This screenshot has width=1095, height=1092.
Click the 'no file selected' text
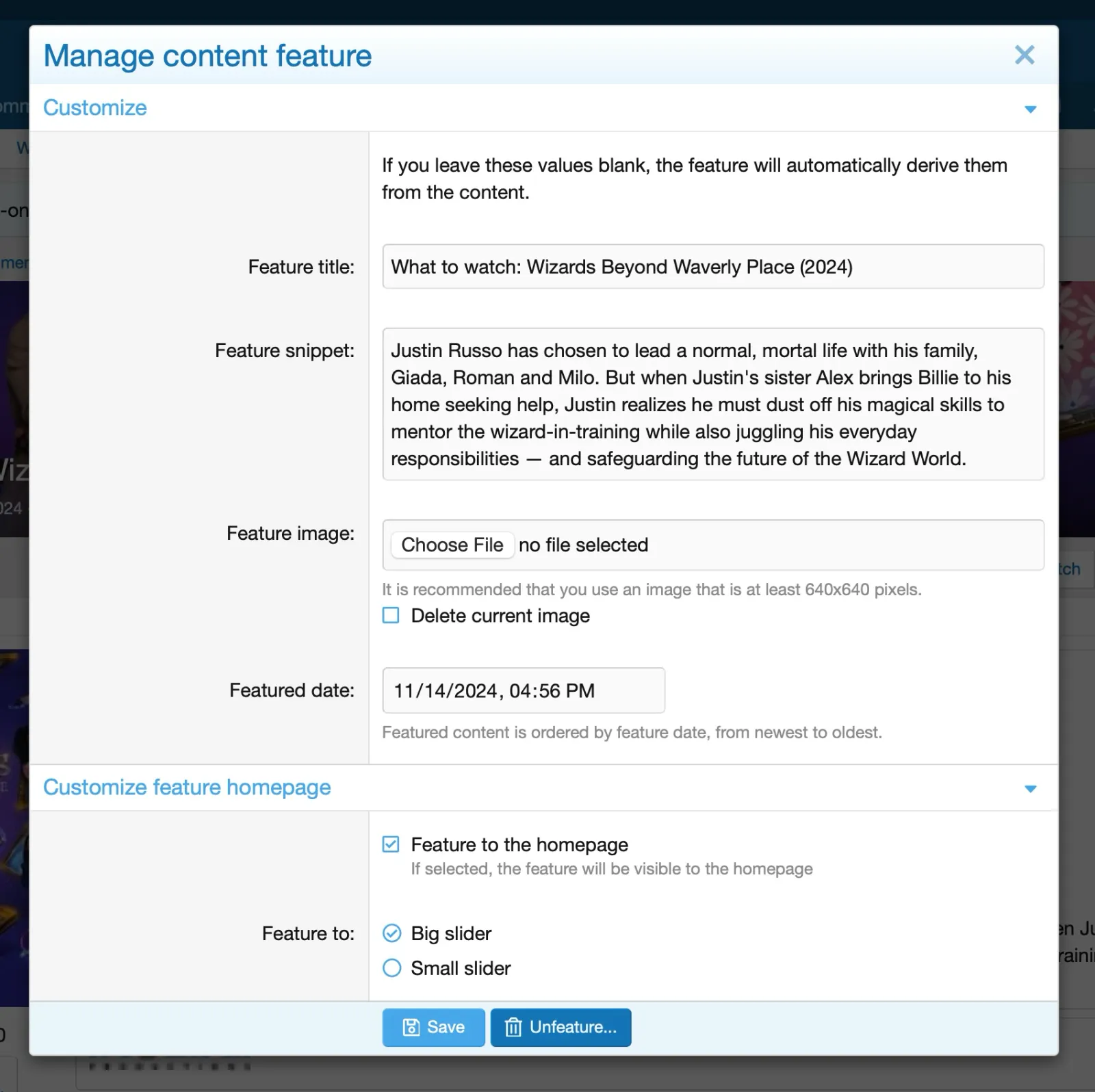point(583,545)
